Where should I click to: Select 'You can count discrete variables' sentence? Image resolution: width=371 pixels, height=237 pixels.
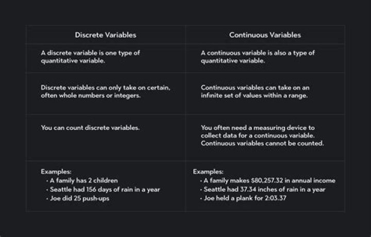click(90, 127)
